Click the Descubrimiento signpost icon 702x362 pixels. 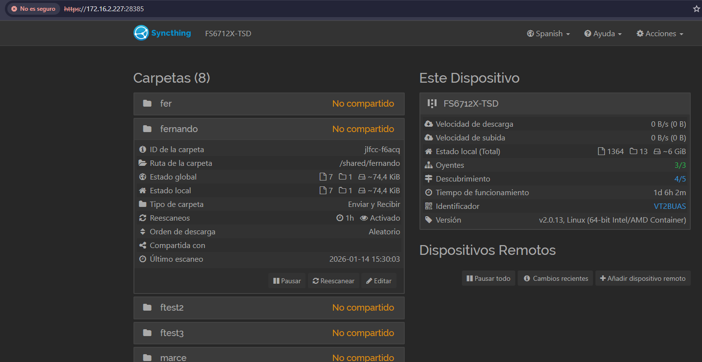429,179
